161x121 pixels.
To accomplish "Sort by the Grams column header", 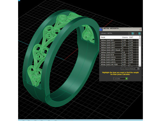I will [125, 37].
